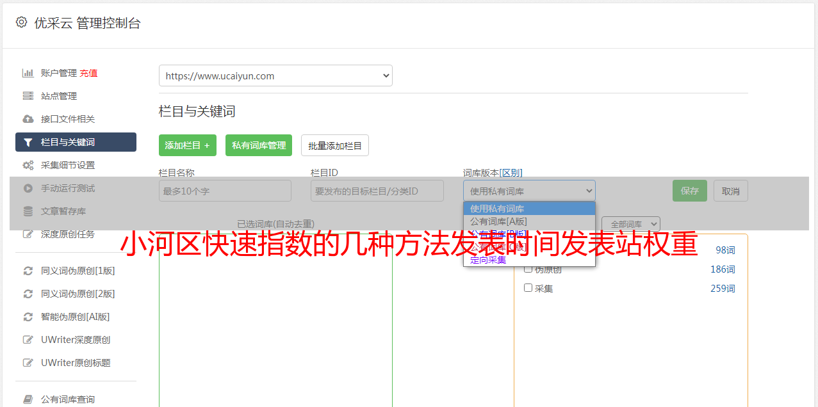Tick the 采集 checkbox
Image resolution: width=818 pixels, height=407 pixels.
pos(528,288)
